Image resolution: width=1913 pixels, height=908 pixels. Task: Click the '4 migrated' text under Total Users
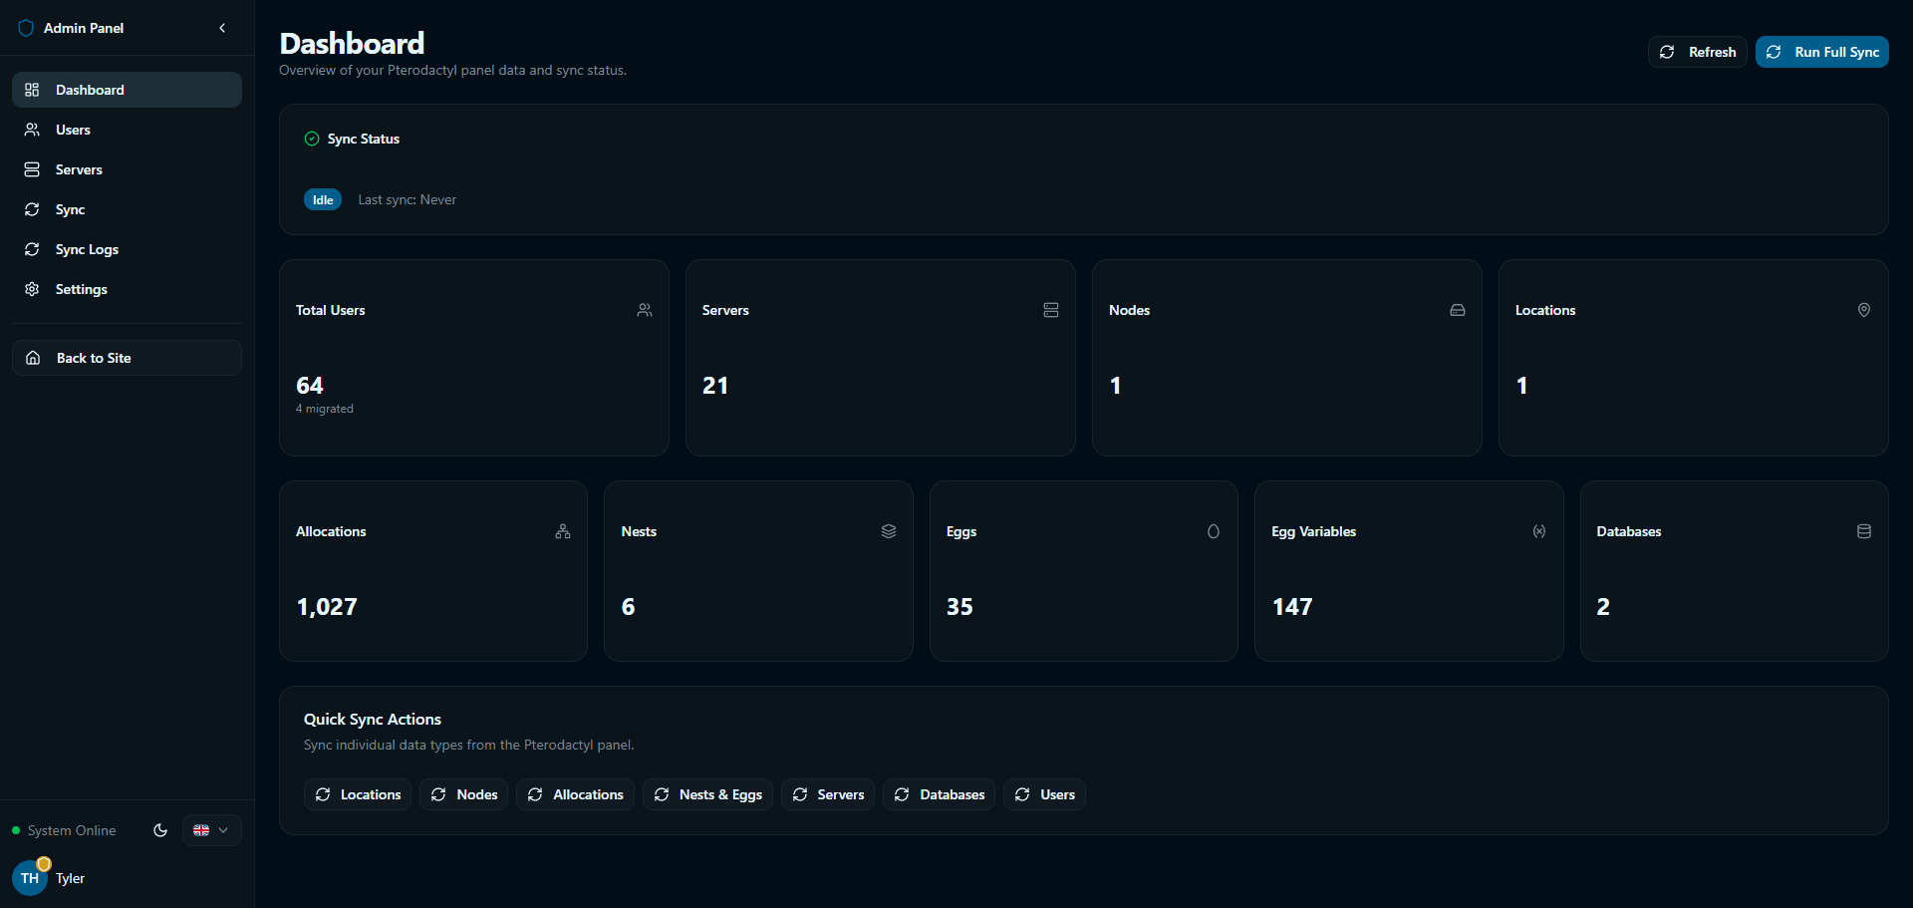325,409
